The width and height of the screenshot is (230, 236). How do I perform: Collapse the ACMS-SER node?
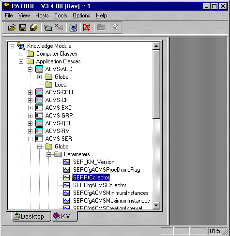[x=30, y=139]
